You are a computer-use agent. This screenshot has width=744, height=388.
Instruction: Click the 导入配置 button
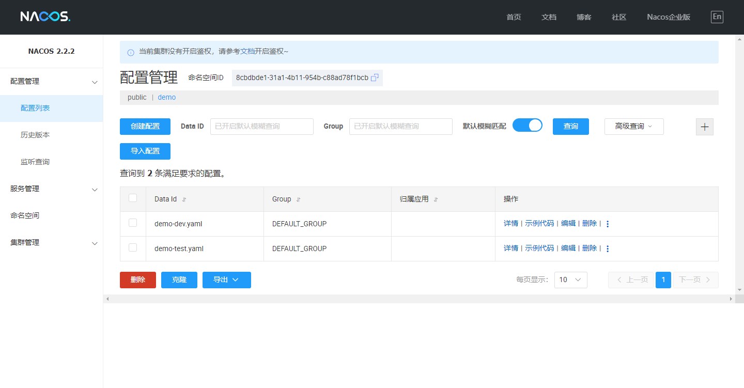coord(145,151)
